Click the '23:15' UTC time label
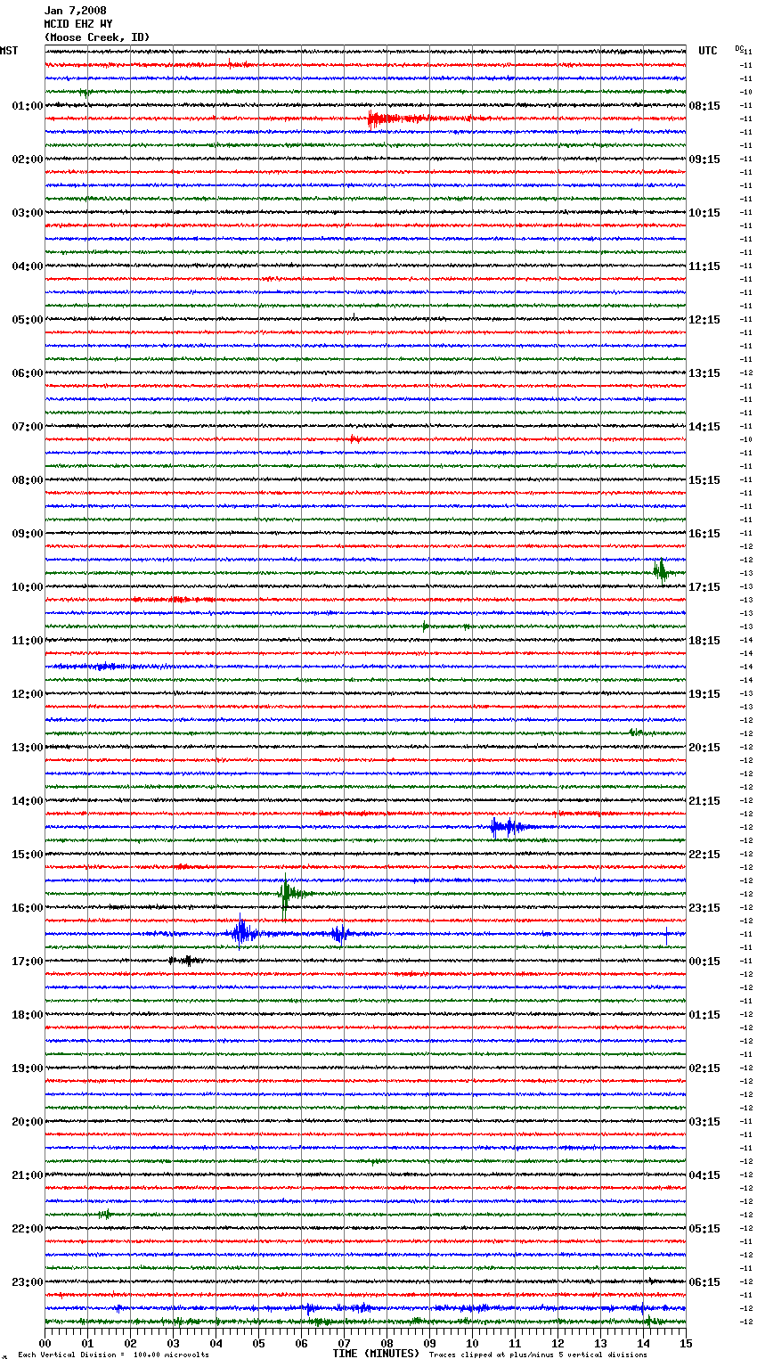Image resolution: width=757 pixels, height=1367 pixels. point(704,908)
